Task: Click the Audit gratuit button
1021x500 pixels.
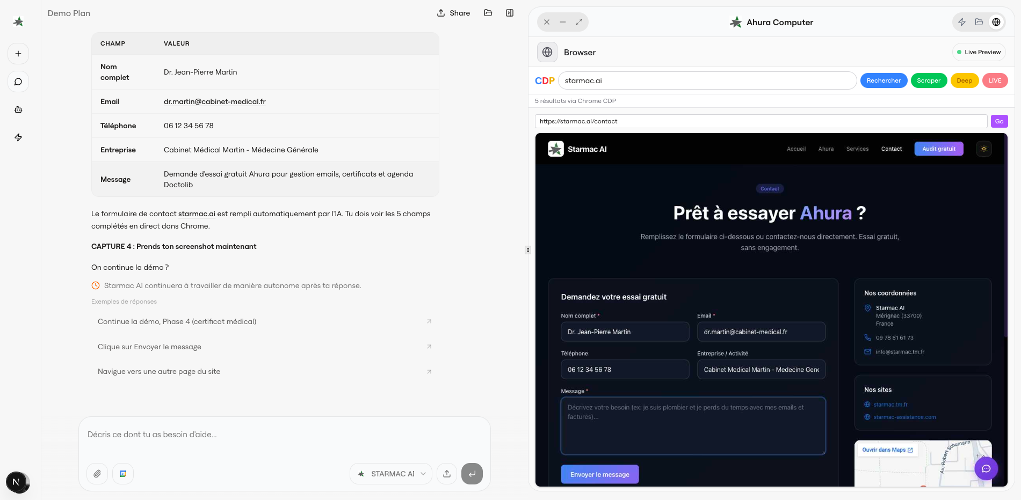Action: tap(939, 149)
